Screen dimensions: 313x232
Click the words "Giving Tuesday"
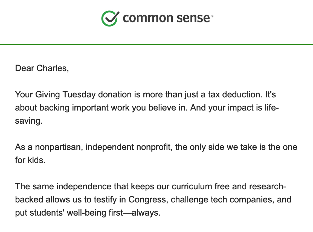click(66, 95)
